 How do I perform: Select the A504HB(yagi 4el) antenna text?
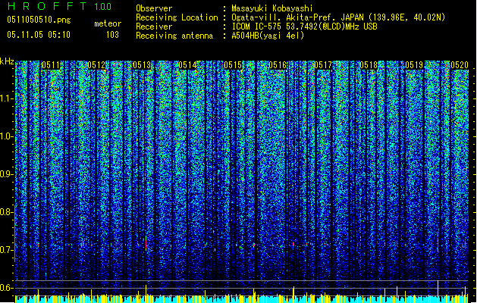(268, 36)
